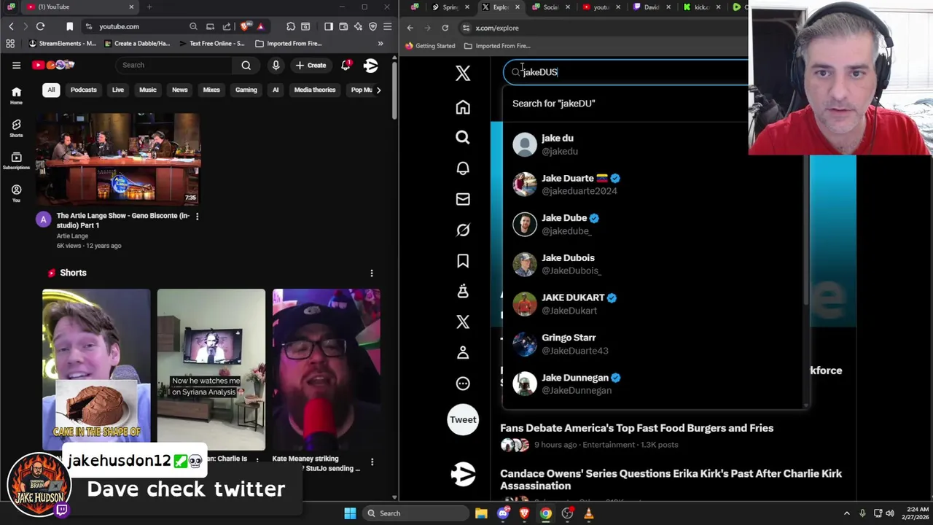Go to X Home icon
The image size is (933, 525).
pyautogui.click(x=463, y=107)
